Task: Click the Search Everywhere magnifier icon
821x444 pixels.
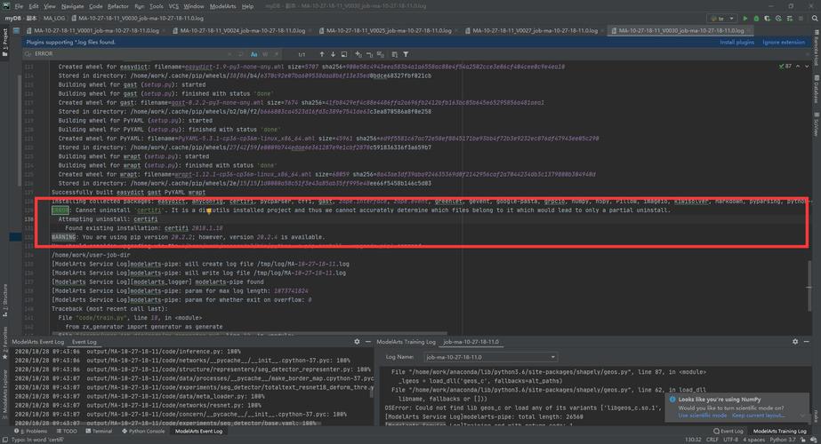Action: 815,19
